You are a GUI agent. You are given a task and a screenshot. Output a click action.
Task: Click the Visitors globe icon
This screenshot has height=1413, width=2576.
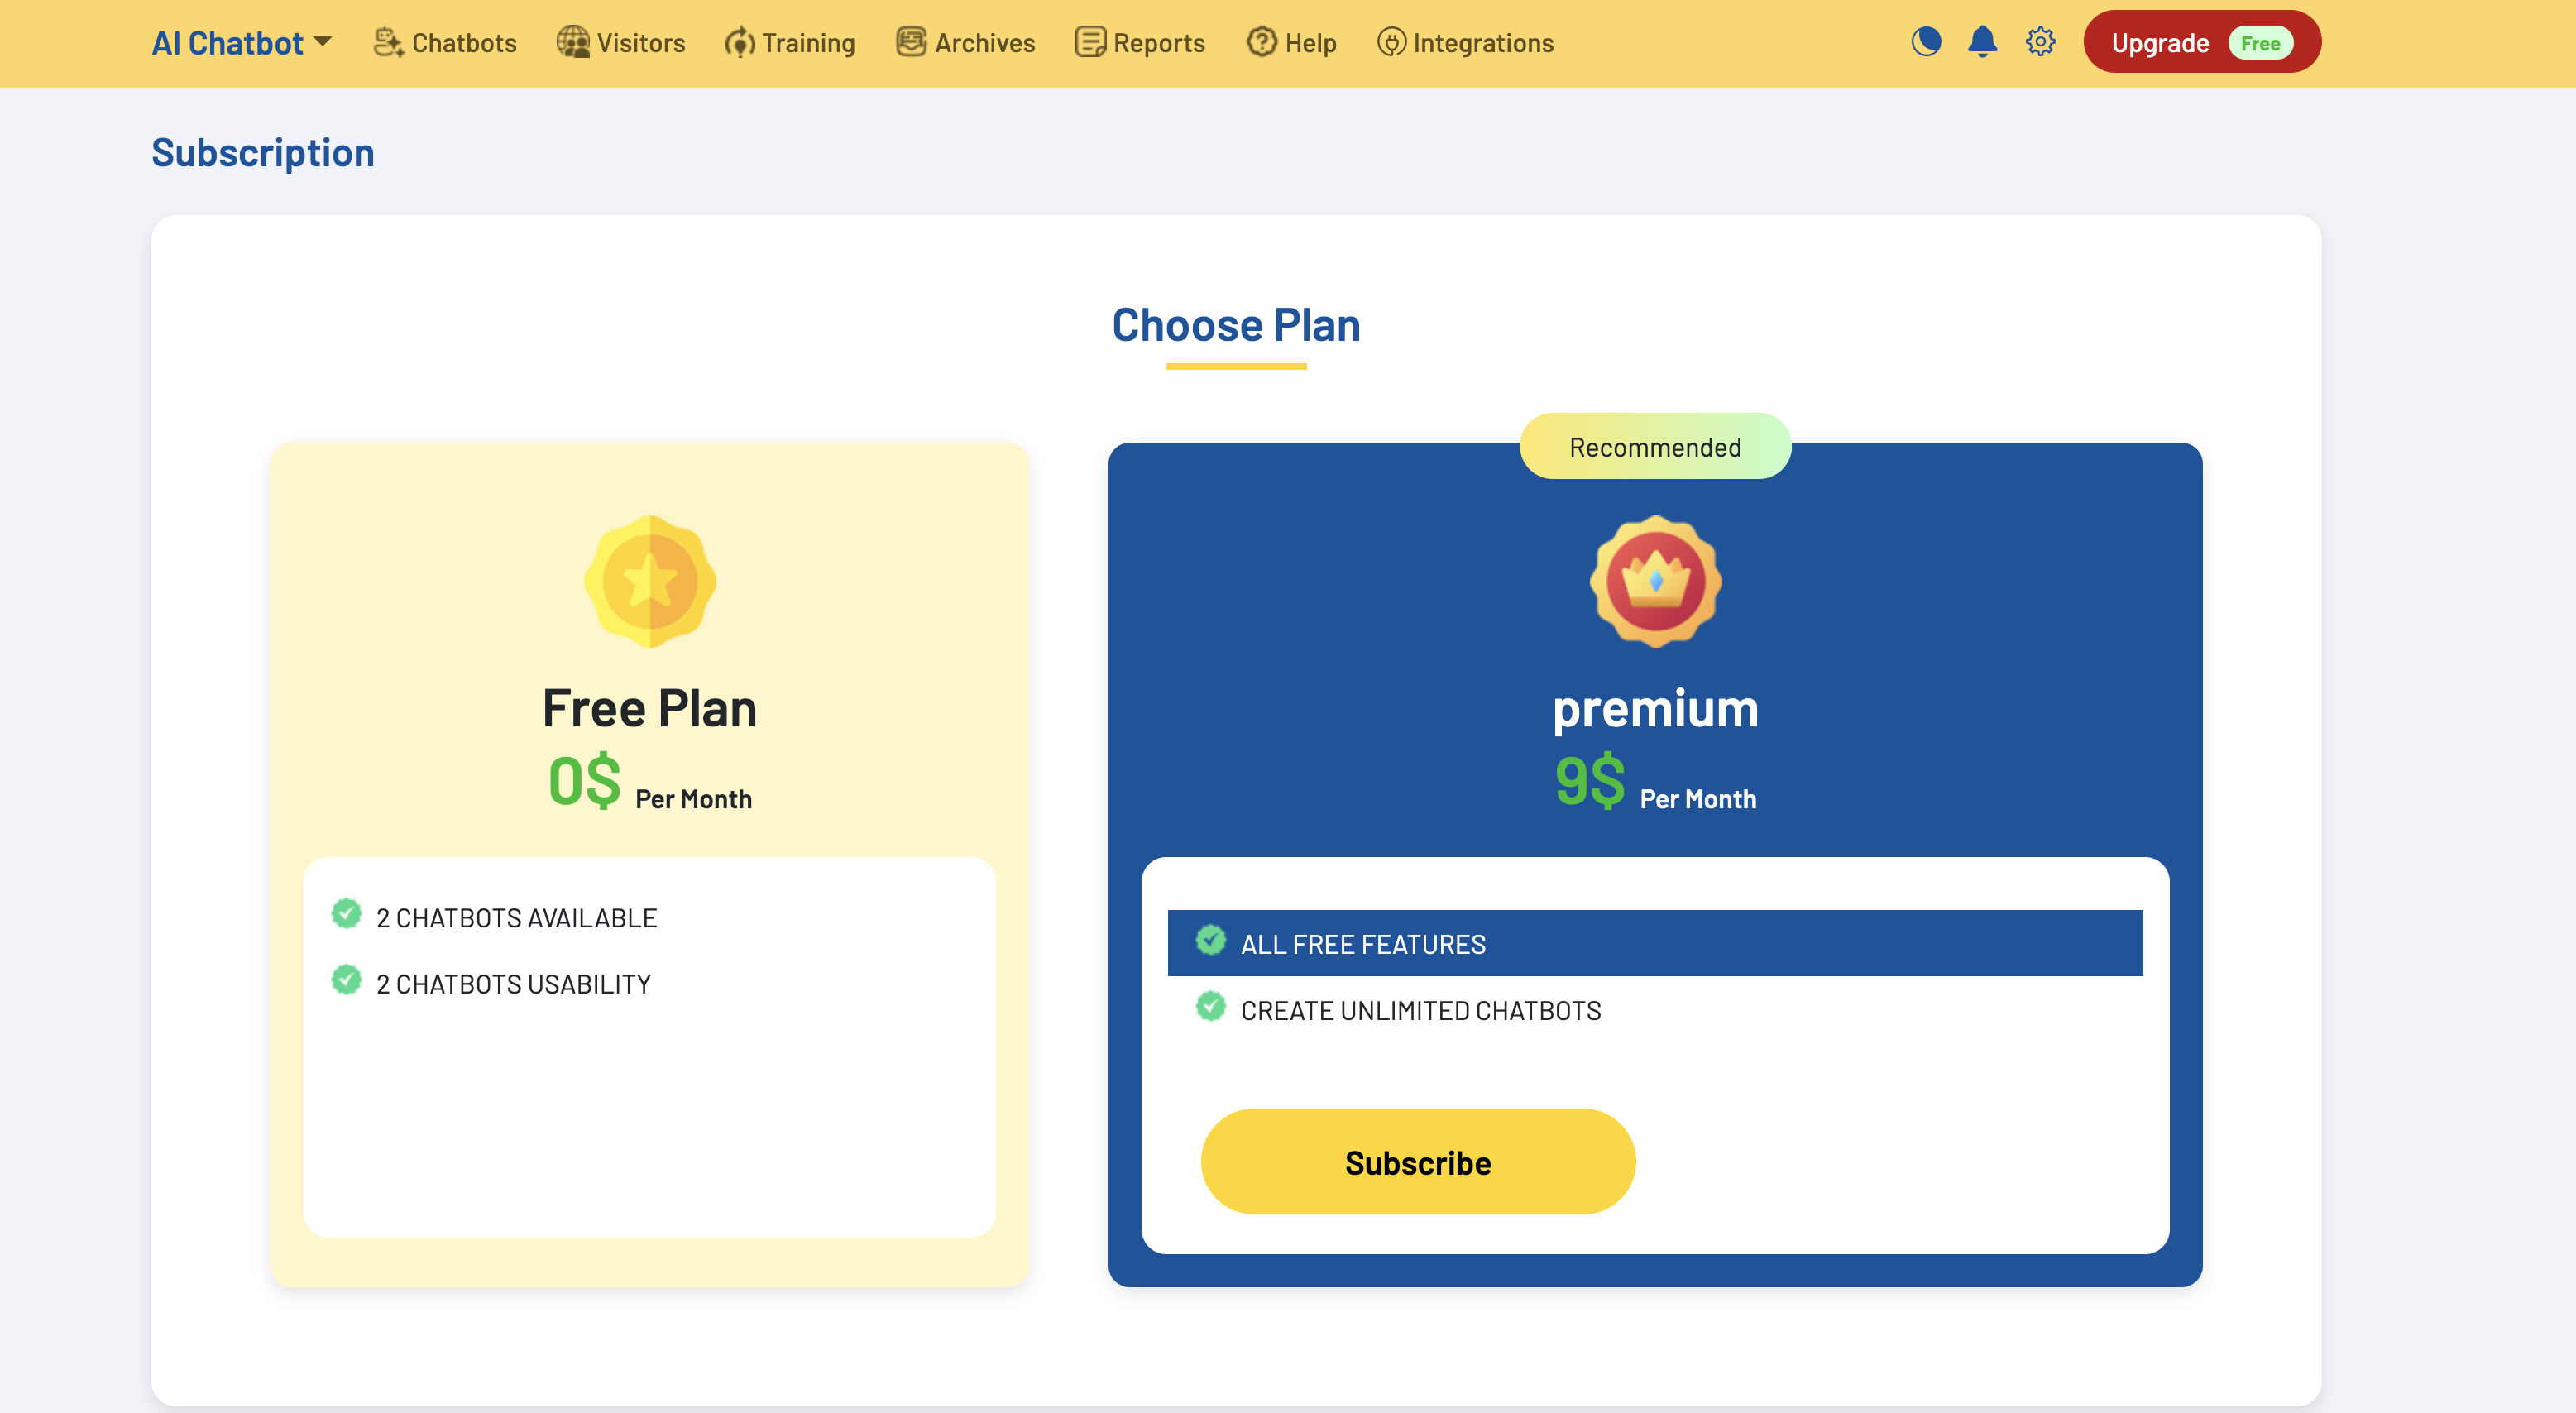(x=573, y=42)
